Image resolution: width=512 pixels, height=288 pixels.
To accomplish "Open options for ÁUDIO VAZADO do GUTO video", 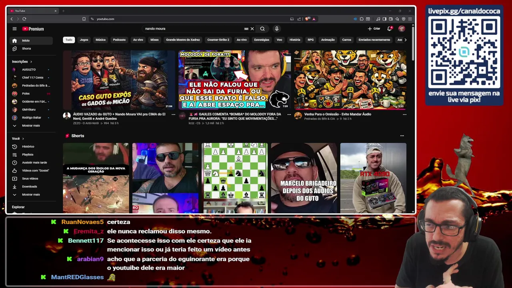I will click(173, 114).
